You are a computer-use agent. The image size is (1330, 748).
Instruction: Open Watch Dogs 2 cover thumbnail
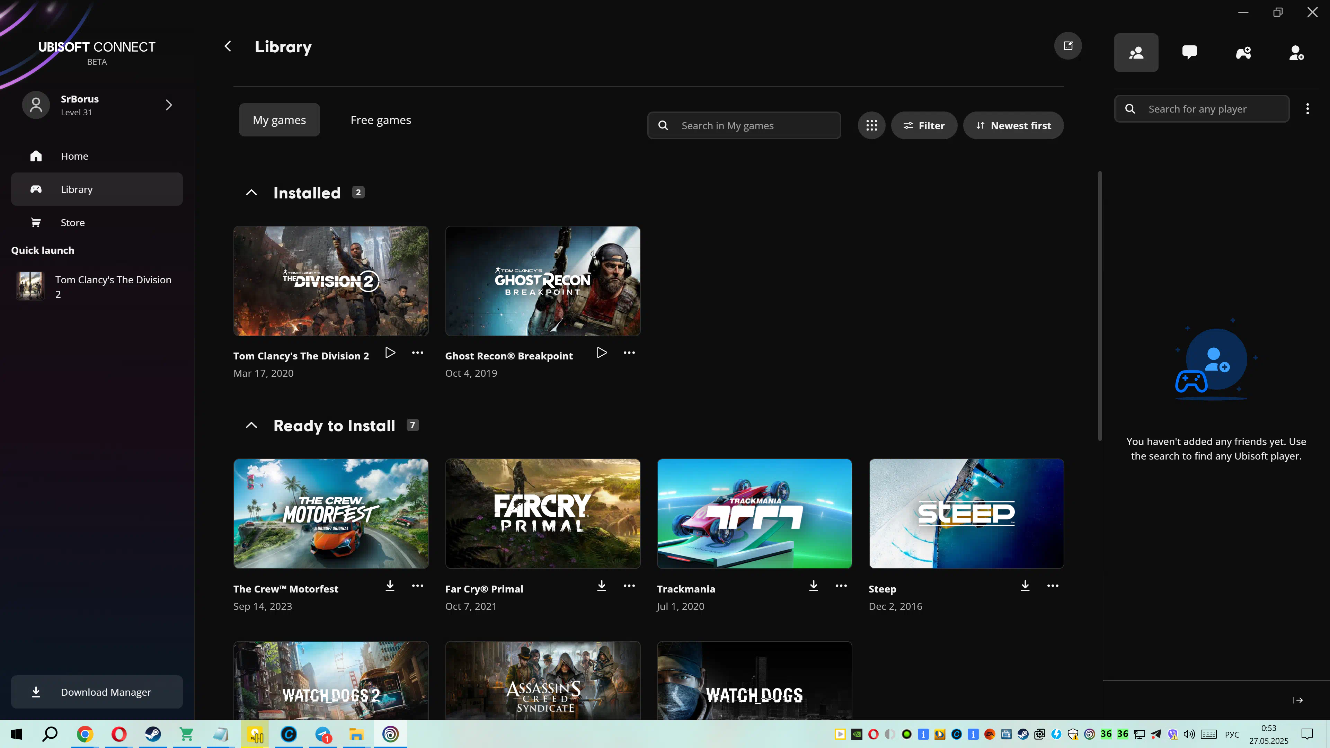(x=331, y=680)
